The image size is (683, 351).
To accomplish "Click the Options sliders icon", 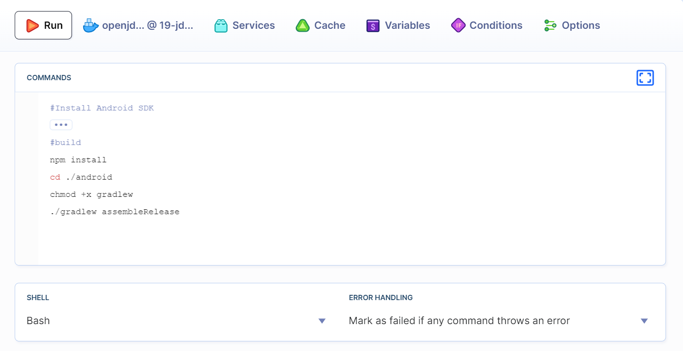I will click(550, 25).
